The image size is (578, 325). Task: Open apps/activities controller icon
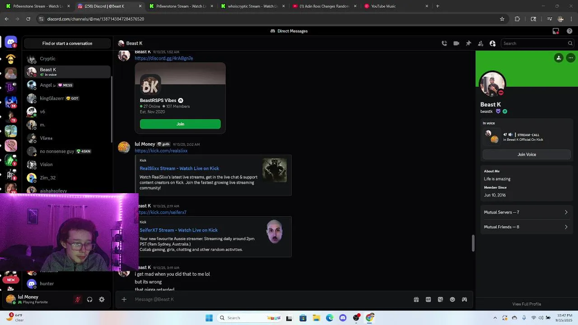[x=464, y=299]
